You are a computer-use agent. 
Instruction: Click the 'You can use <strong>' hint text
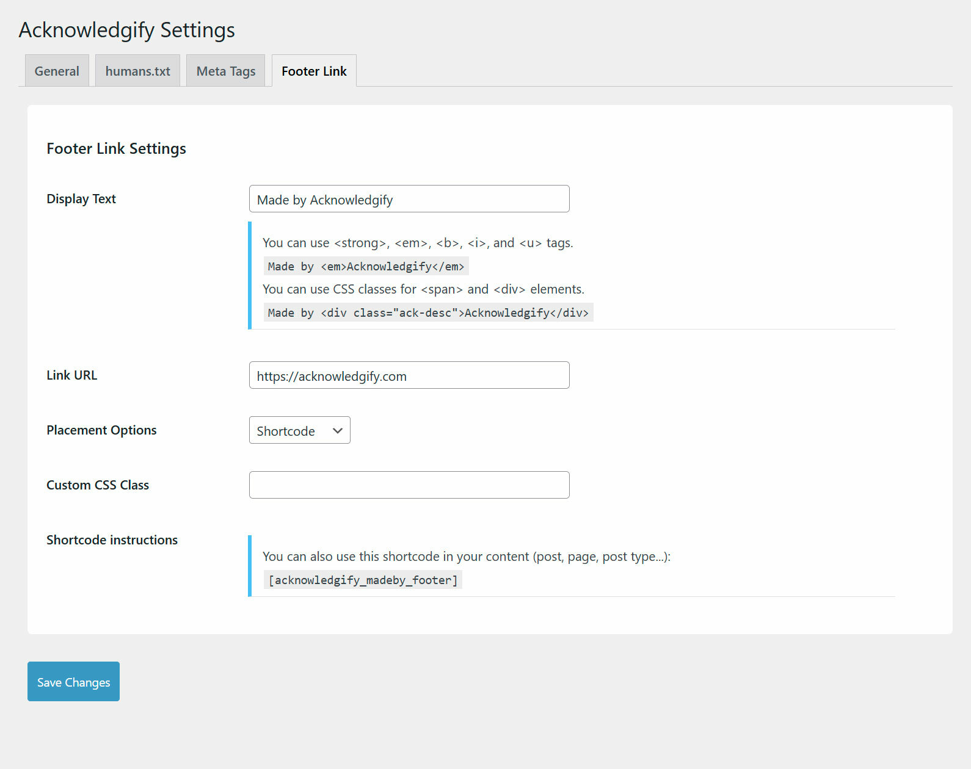(418, 243)
